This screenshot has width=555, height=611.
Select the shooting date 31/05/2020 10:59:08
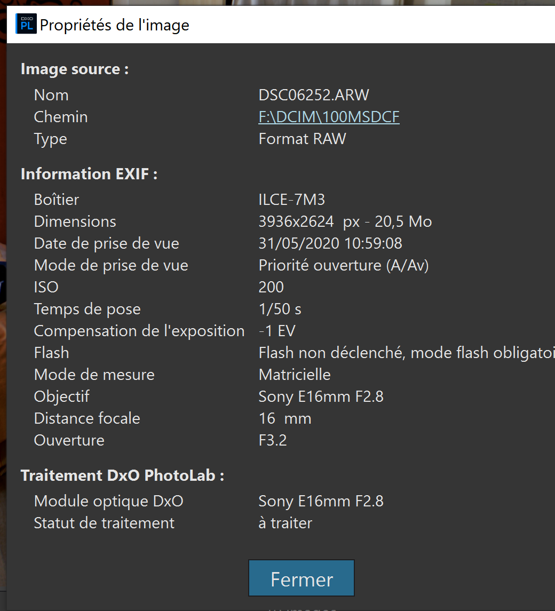click(x=330, y=243)
